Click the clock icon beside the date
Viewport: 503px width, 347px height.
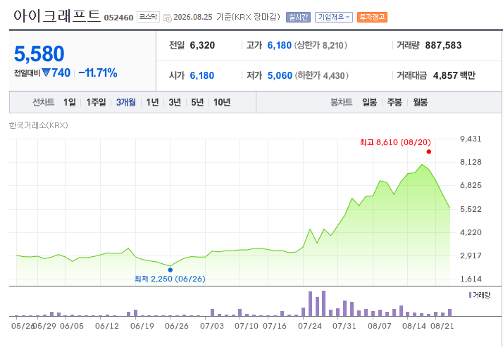[x=167, y=18]
